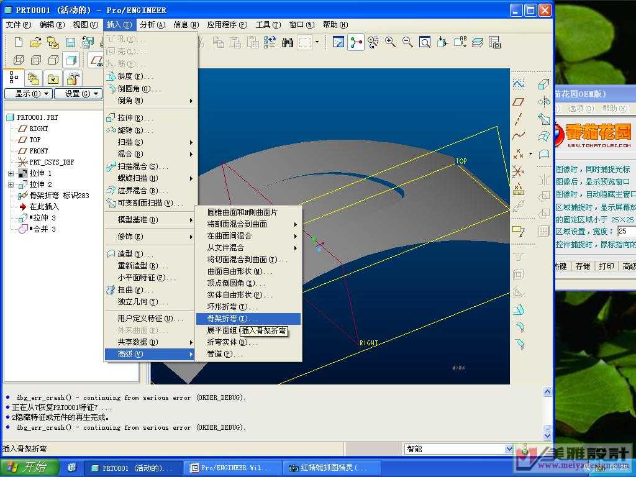The width and height of the screenshot is (636, 477).
Task: Open the 文件(F) menu
Action: (19, 25)
